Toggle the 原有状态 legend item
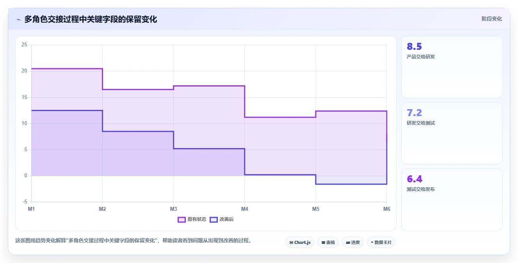518x263 pixels. [x=192, y=219]
